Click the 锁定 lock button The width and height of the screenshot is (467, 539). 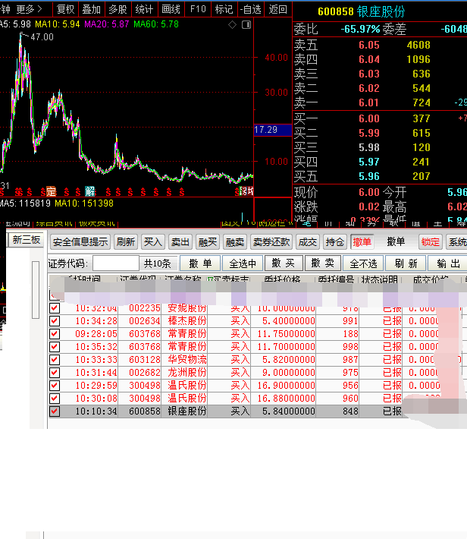[x=431, y=242]
